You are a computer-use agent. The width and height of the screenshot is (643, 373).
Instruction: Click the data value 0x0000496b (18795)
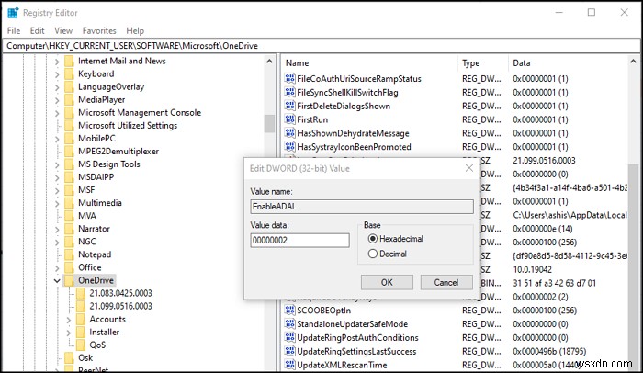(549, 351)
